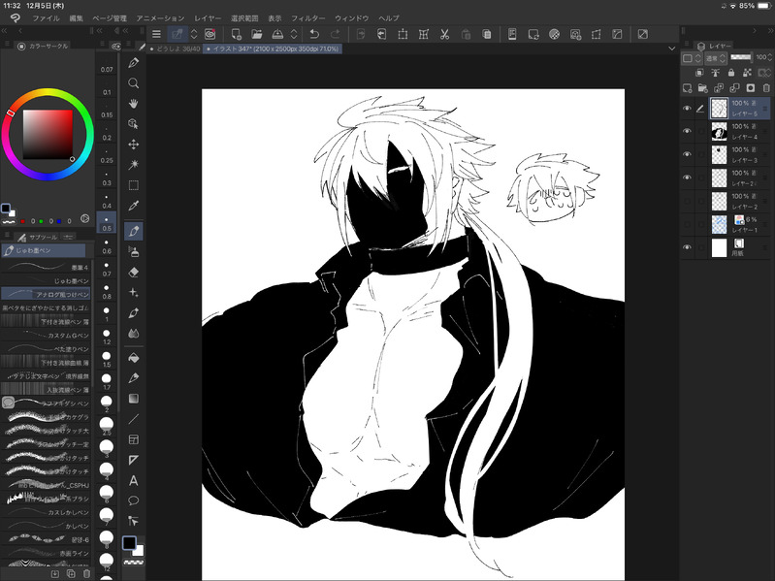
Task: Open the 編集 menu
Action: point(76,17)
